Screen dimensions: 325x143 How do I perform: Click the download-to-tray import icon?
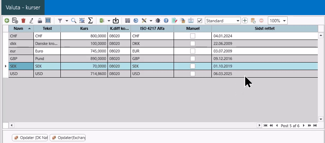116,20
